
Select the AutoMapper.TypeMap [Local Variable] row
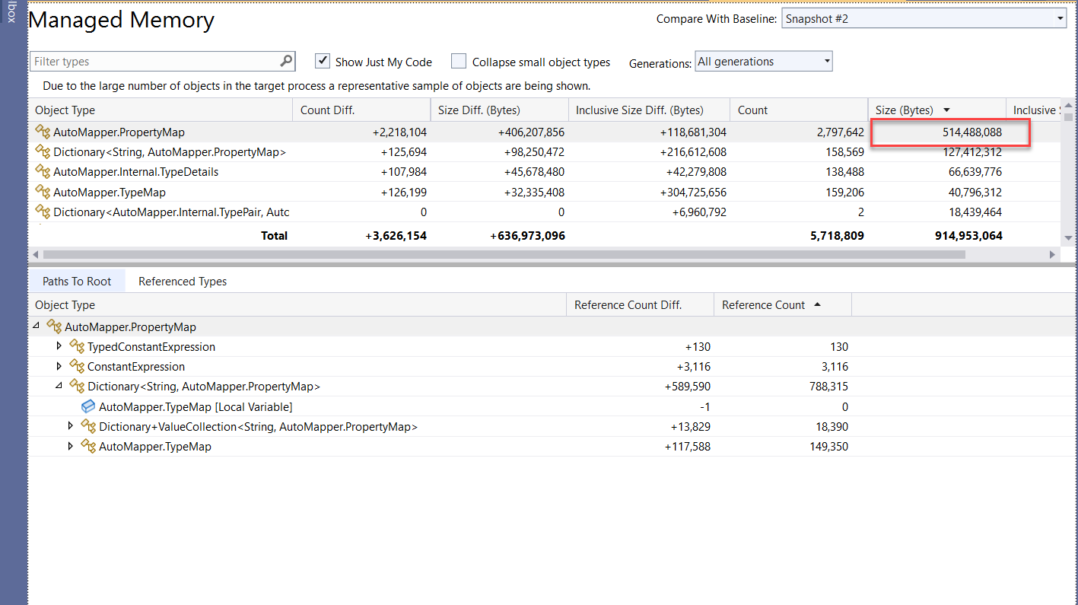553,406
